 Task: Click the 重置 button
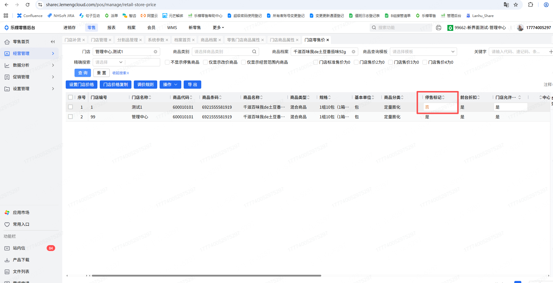click(102, 73)
